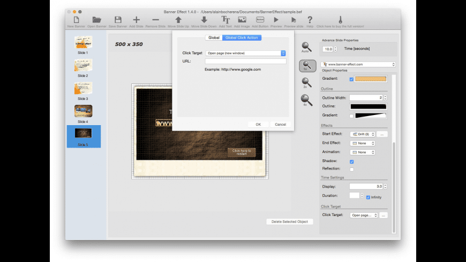Open Banner via the folder icon
This screenshot has width=466, height=262.
(97, 20)
